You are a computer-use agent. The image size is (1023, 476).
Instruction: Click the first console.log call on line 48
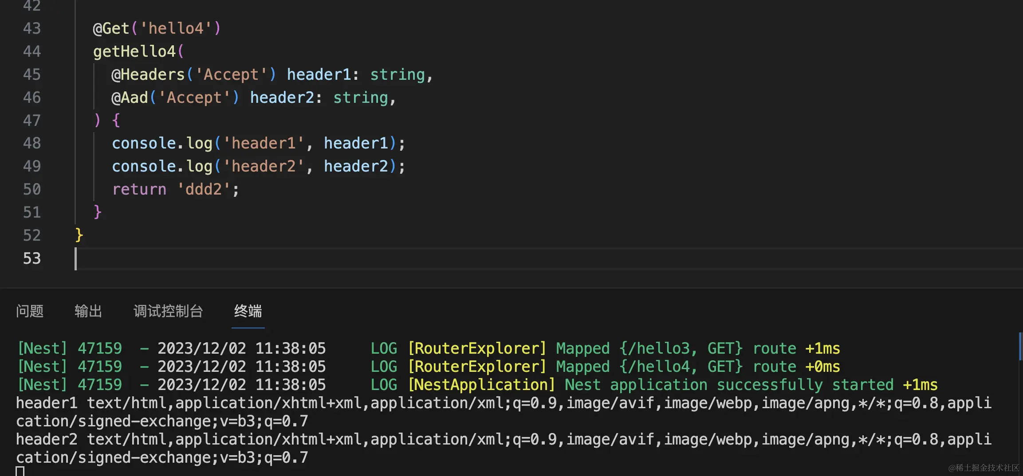(x=162, y=143)
